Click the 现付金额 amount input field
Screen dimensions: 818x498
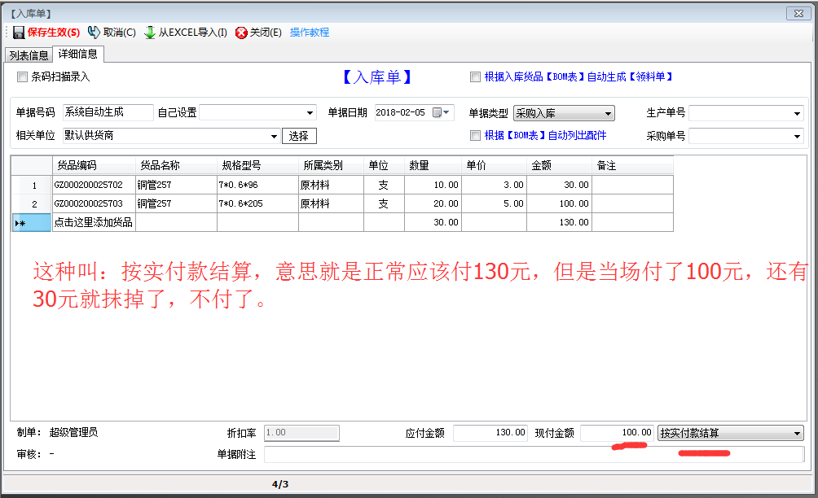(x=617, y=433)
